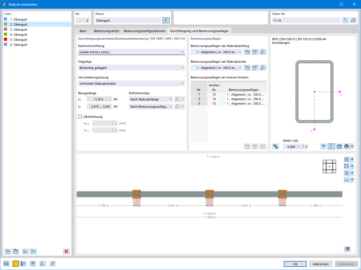The width and height of the screenshot is (361, 270).
Task: Click the units and decimals icon
Action: tap(6, 264)
